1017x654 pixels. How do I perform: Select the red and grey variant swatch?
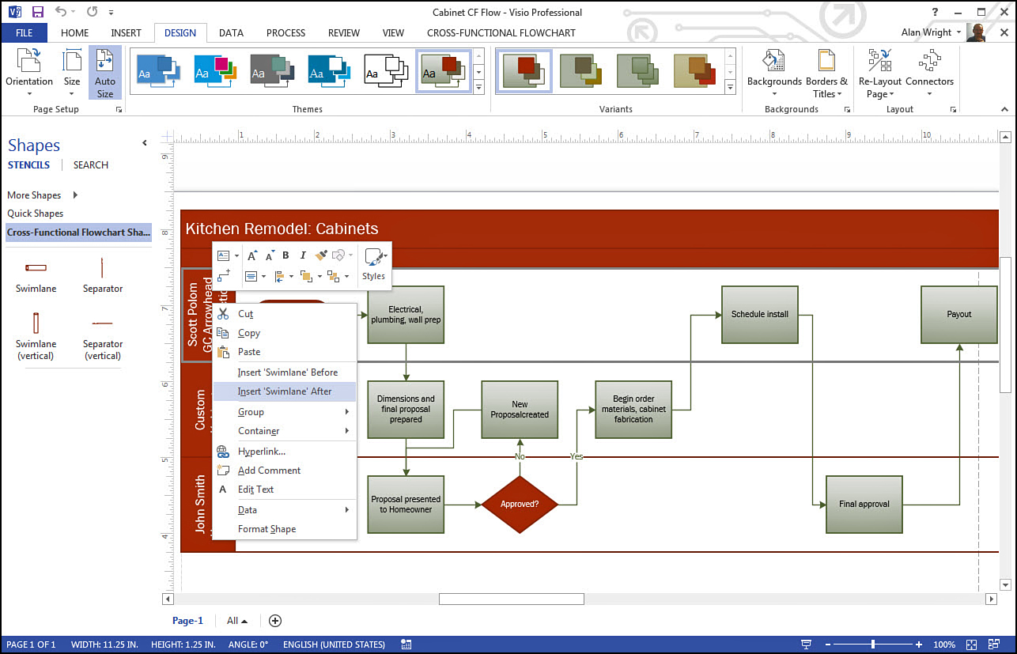point(524,70)
